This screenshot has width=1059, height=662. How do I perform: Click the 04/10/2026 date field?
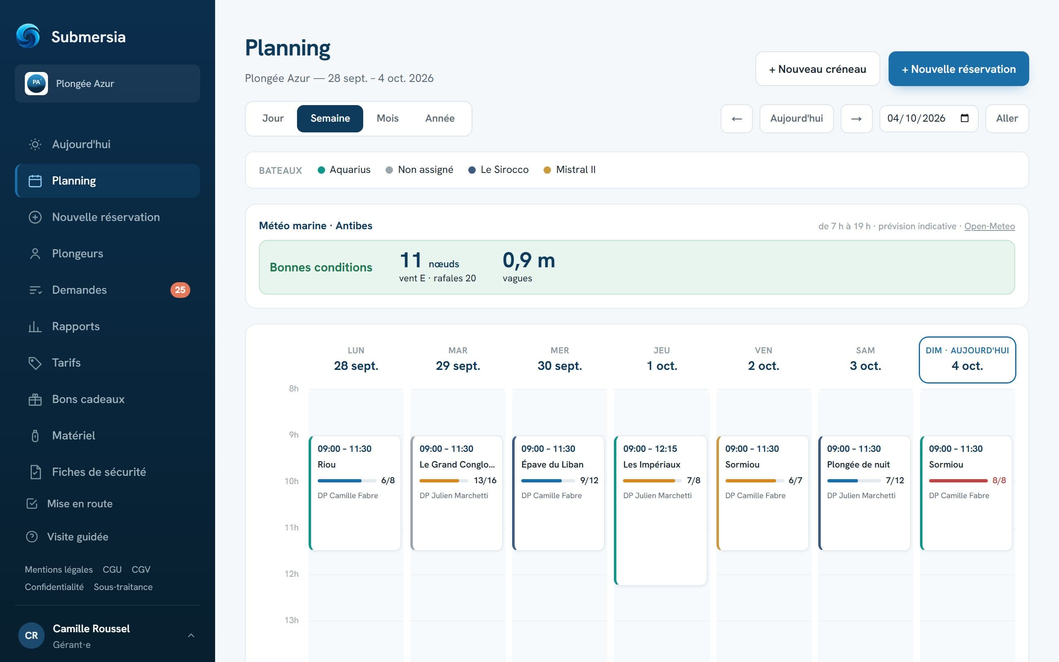(929, 119)
